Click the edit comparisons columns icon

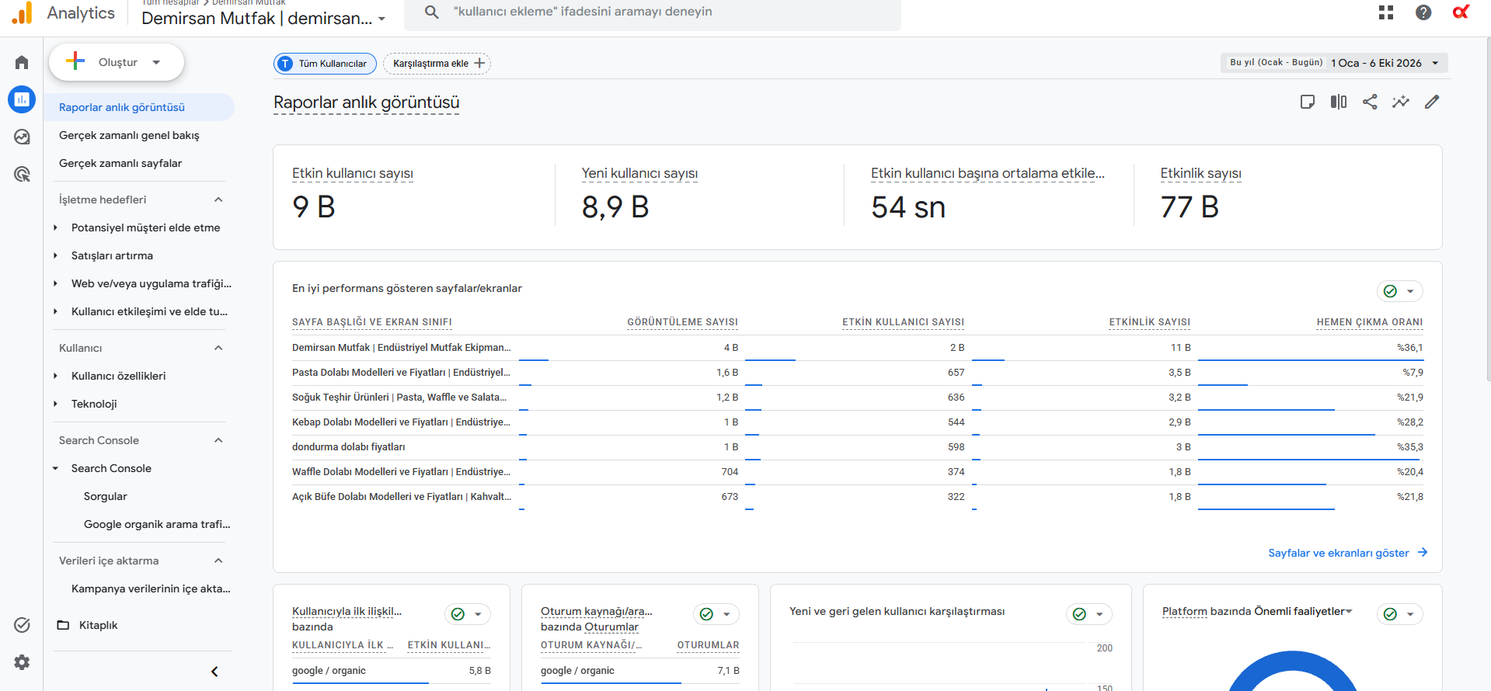pos(1339,102)
